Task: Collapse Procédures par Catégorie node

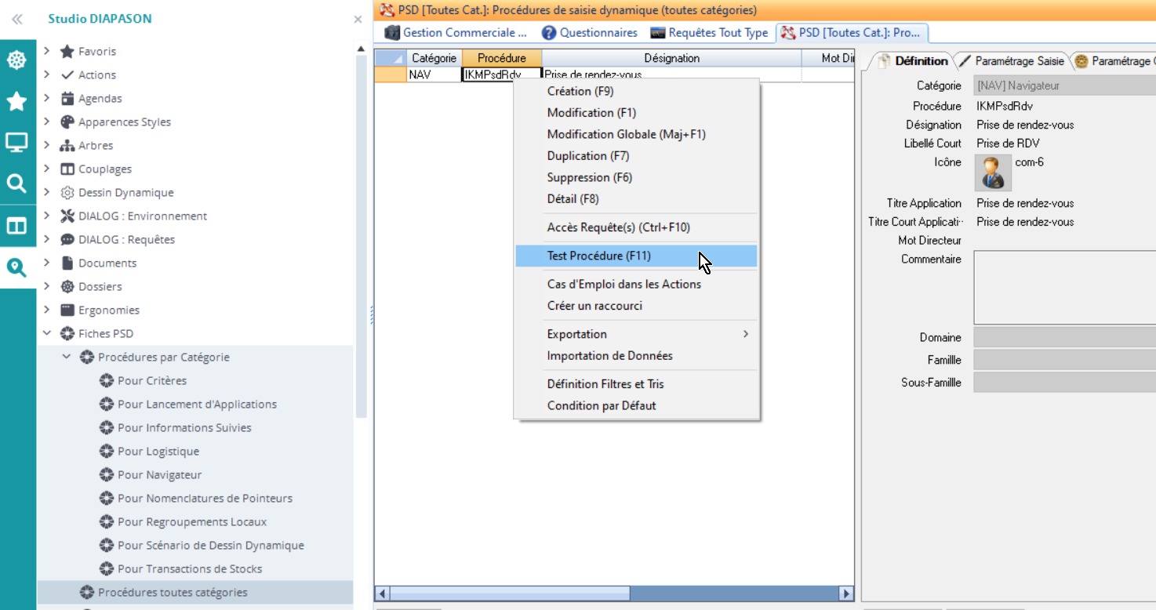Action: [67, 357]
